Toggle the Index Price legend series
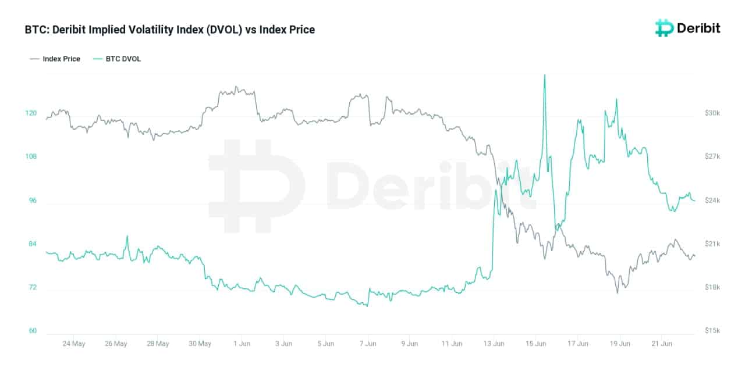The width and height of the screenshot is (745, 372). click(61, 59)
